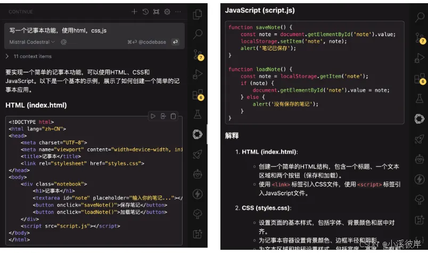Click the JavaScript (script.js) heading
The height and width of the screenshot is (253, 428).
(260, 10)
